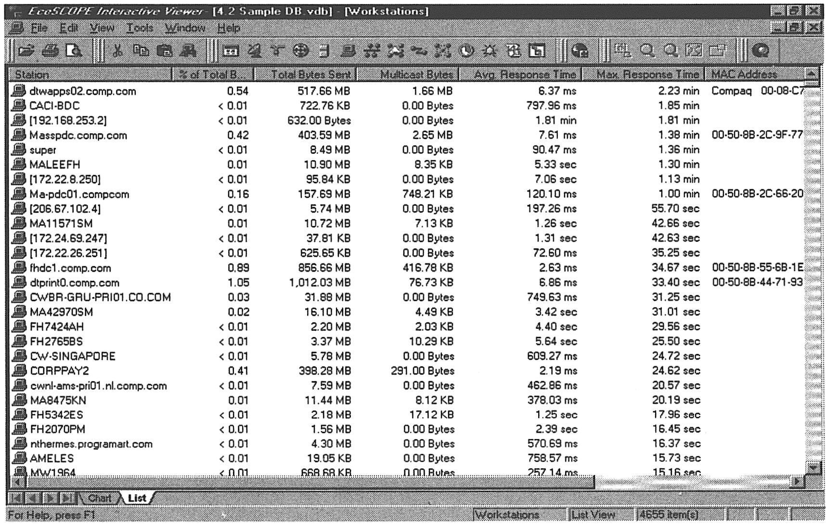Click the vertical scrollbar down arrow
826x526 pixels.
(813, 467)
